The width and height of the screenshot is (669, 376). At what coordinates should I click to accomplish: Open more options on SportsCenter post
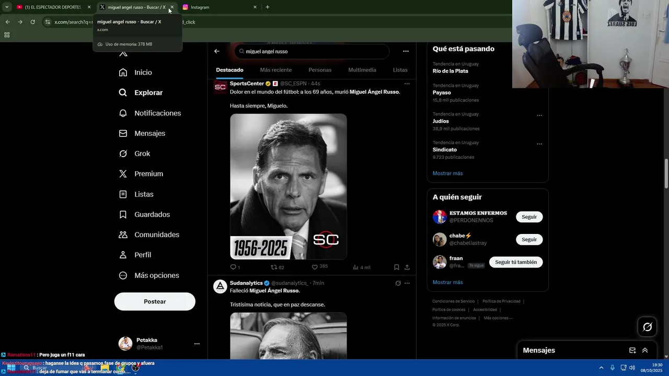click(x=407, y=84)
